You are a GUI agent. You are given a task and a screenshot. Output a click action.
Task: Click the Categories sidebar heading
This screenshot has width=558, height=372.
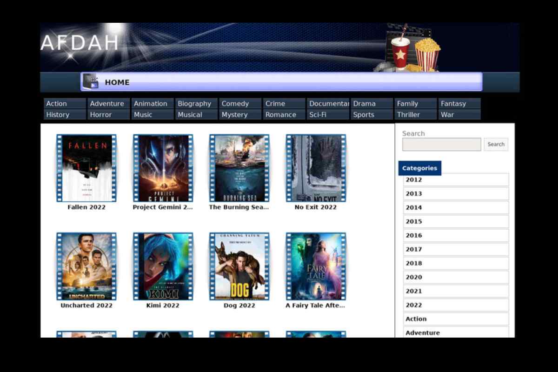(419, 168)
